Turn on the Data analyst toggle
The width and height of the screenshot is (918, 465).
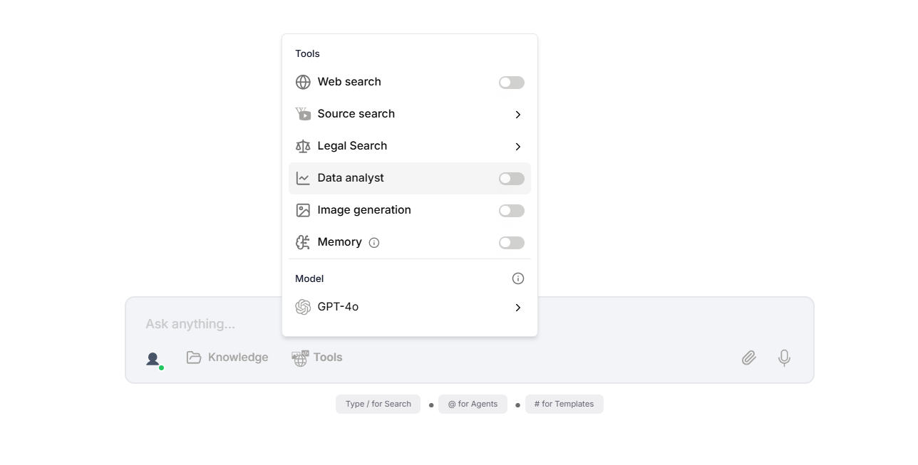click(x=512, y=179)
